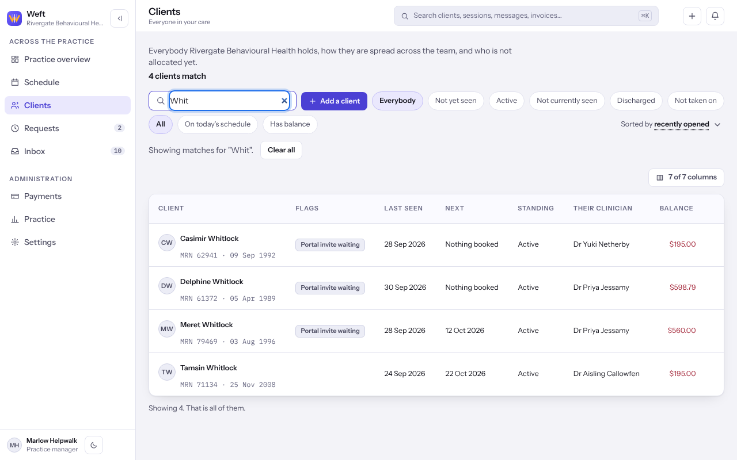
Task: Show clients on today's schedule
Action: click(218, 124)
